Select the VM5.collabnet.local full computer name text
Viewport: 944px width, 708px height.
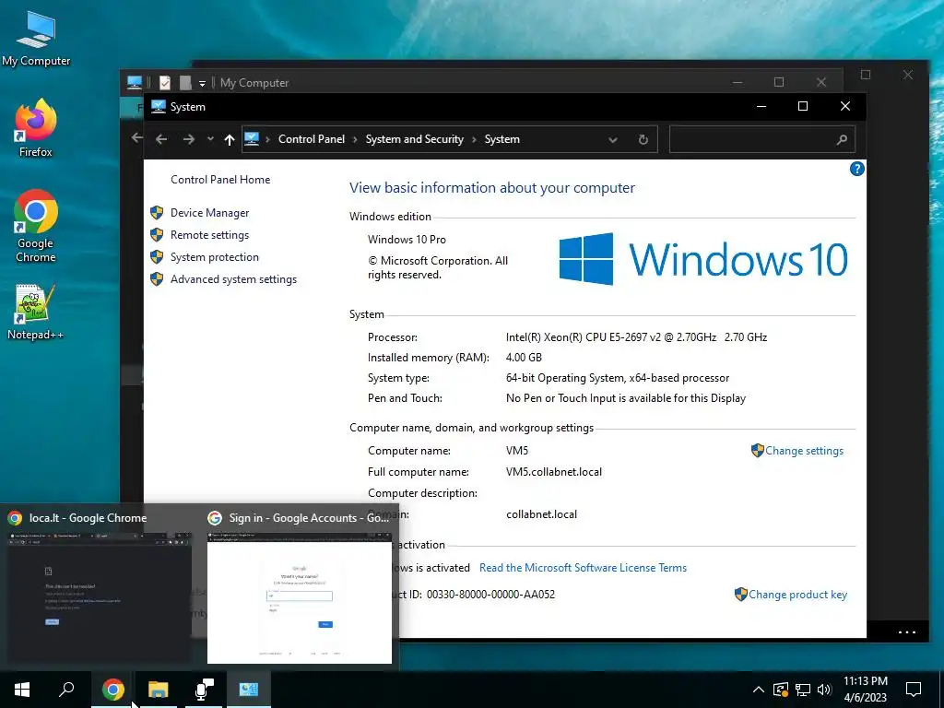554,472
